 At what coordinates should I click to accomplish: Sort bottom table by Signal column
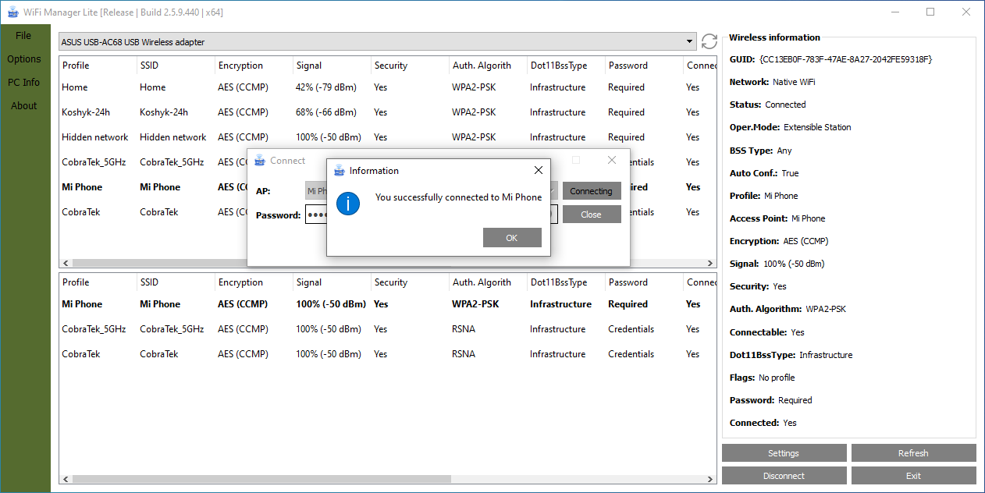pyautogui.click(x=332, y=282)
